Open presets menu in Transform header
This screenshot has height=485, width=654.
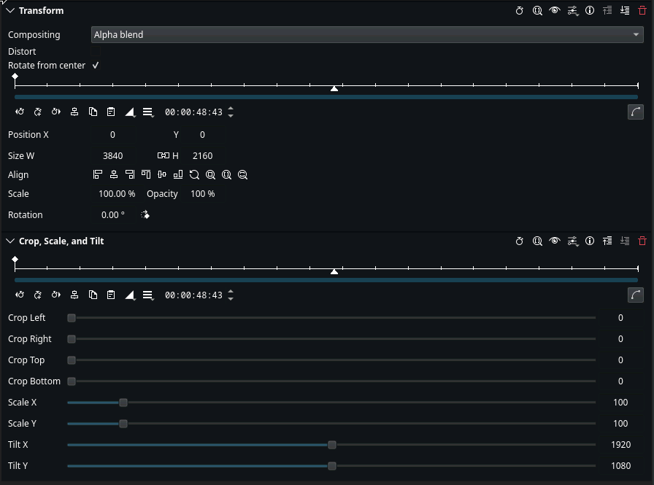[573, 11]
